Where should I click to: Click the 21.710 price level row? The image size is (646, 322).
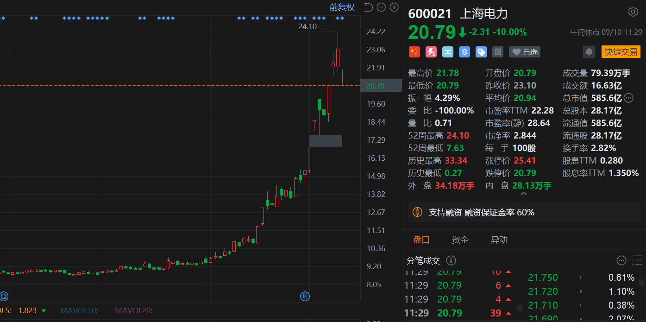tap(581, 305)
